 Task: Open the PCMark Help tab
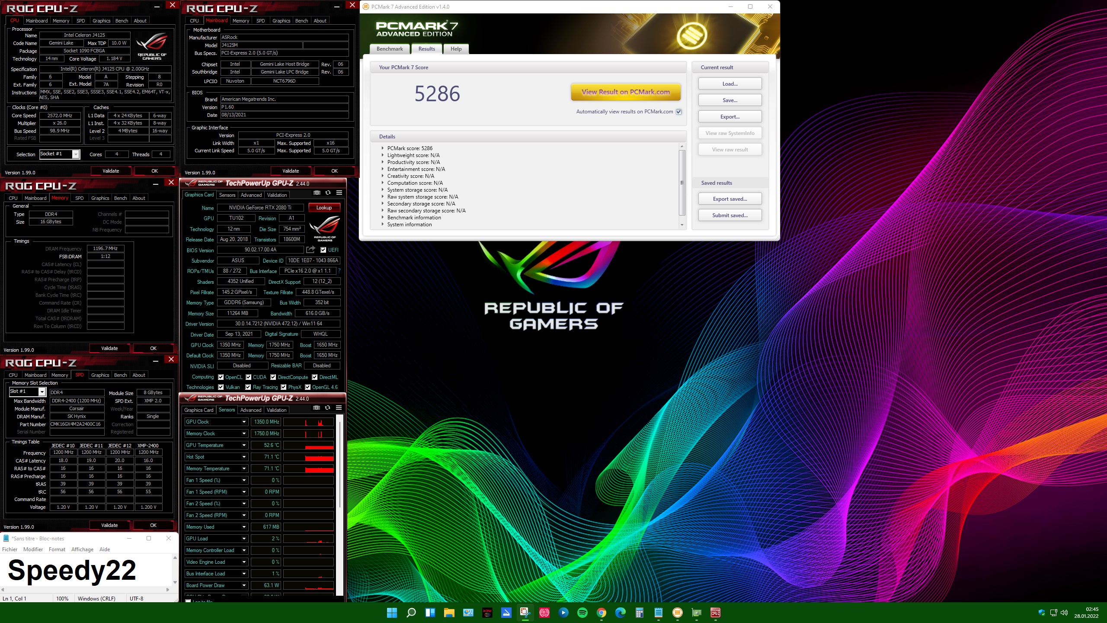(456, 49)
